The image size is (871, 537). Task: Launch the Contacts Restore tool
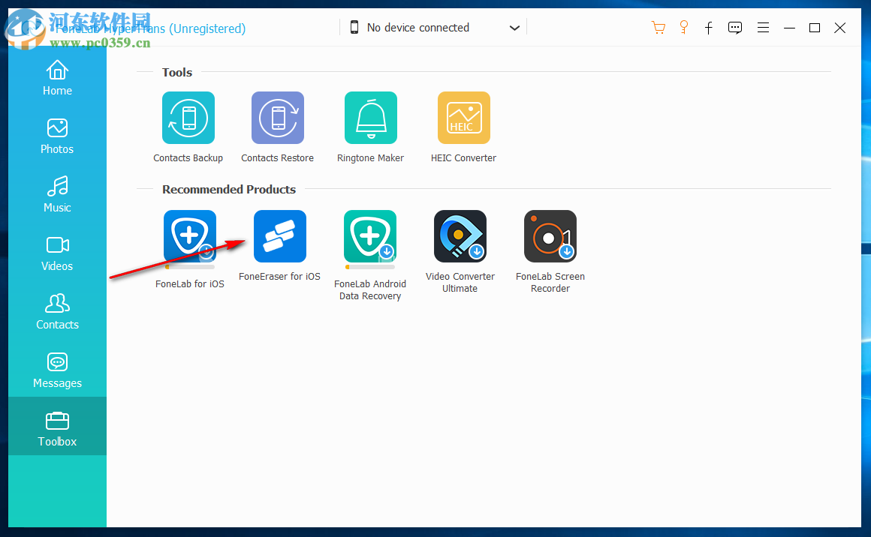(x=277, y=118)
